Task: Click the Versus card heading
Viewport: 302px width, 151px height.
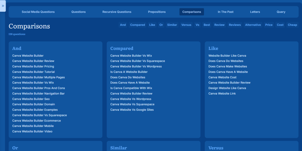Action: [x=216, y=148]
